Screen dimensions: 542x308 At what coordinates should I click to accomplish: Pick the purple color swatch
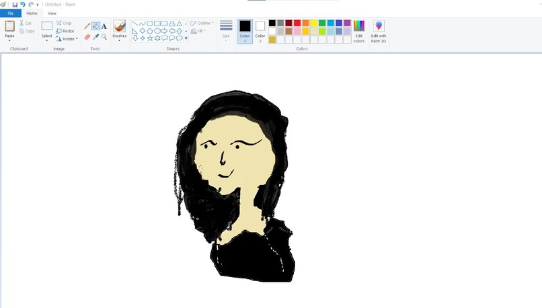coord(347,23)
